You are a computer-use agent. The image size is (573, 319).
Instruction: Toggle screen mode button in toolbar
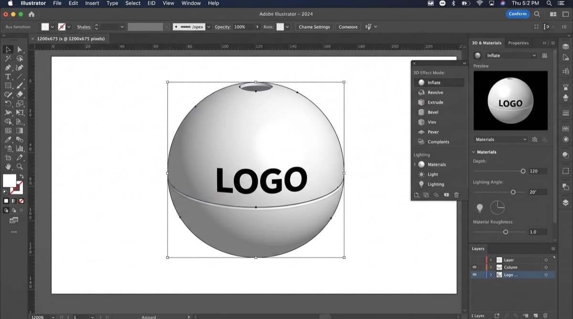[13, 220]
